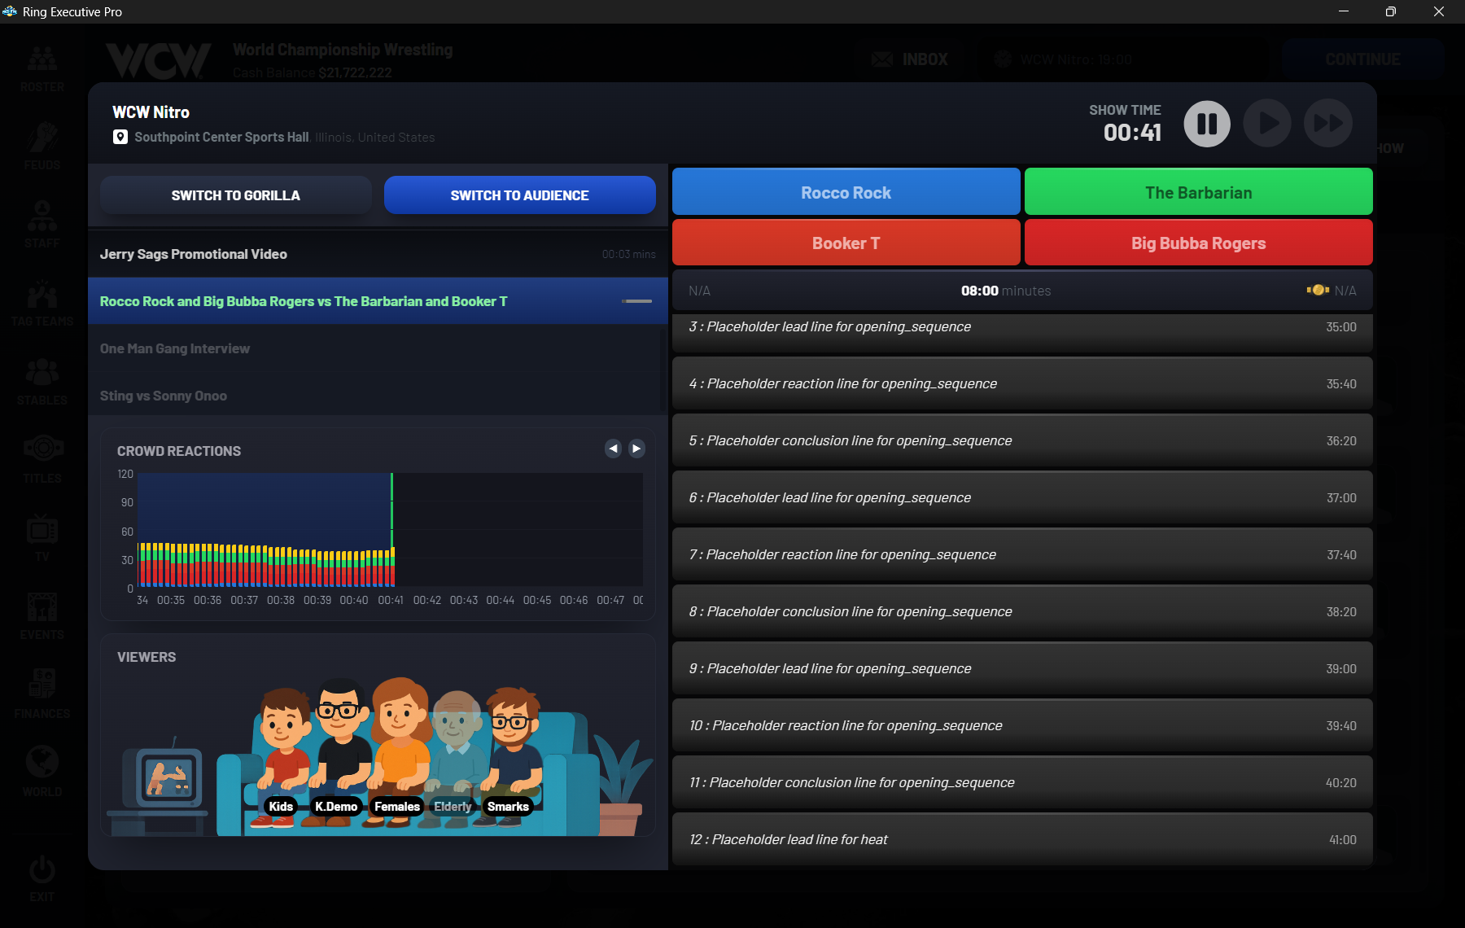Viewport: 1465px width, 928px height.
Task: Click the Females viewer character
Action: (399, 753)
